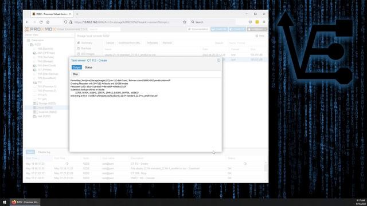The width and height of the screenshot is (367, 206).
Task: Select VM 103 (YouTube) in tree
Action: click(46, 57)
